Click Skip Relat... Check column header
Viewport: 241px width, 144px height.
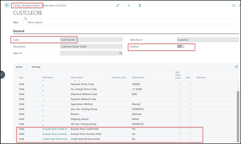pyautogui.click(x=178, y=75)
